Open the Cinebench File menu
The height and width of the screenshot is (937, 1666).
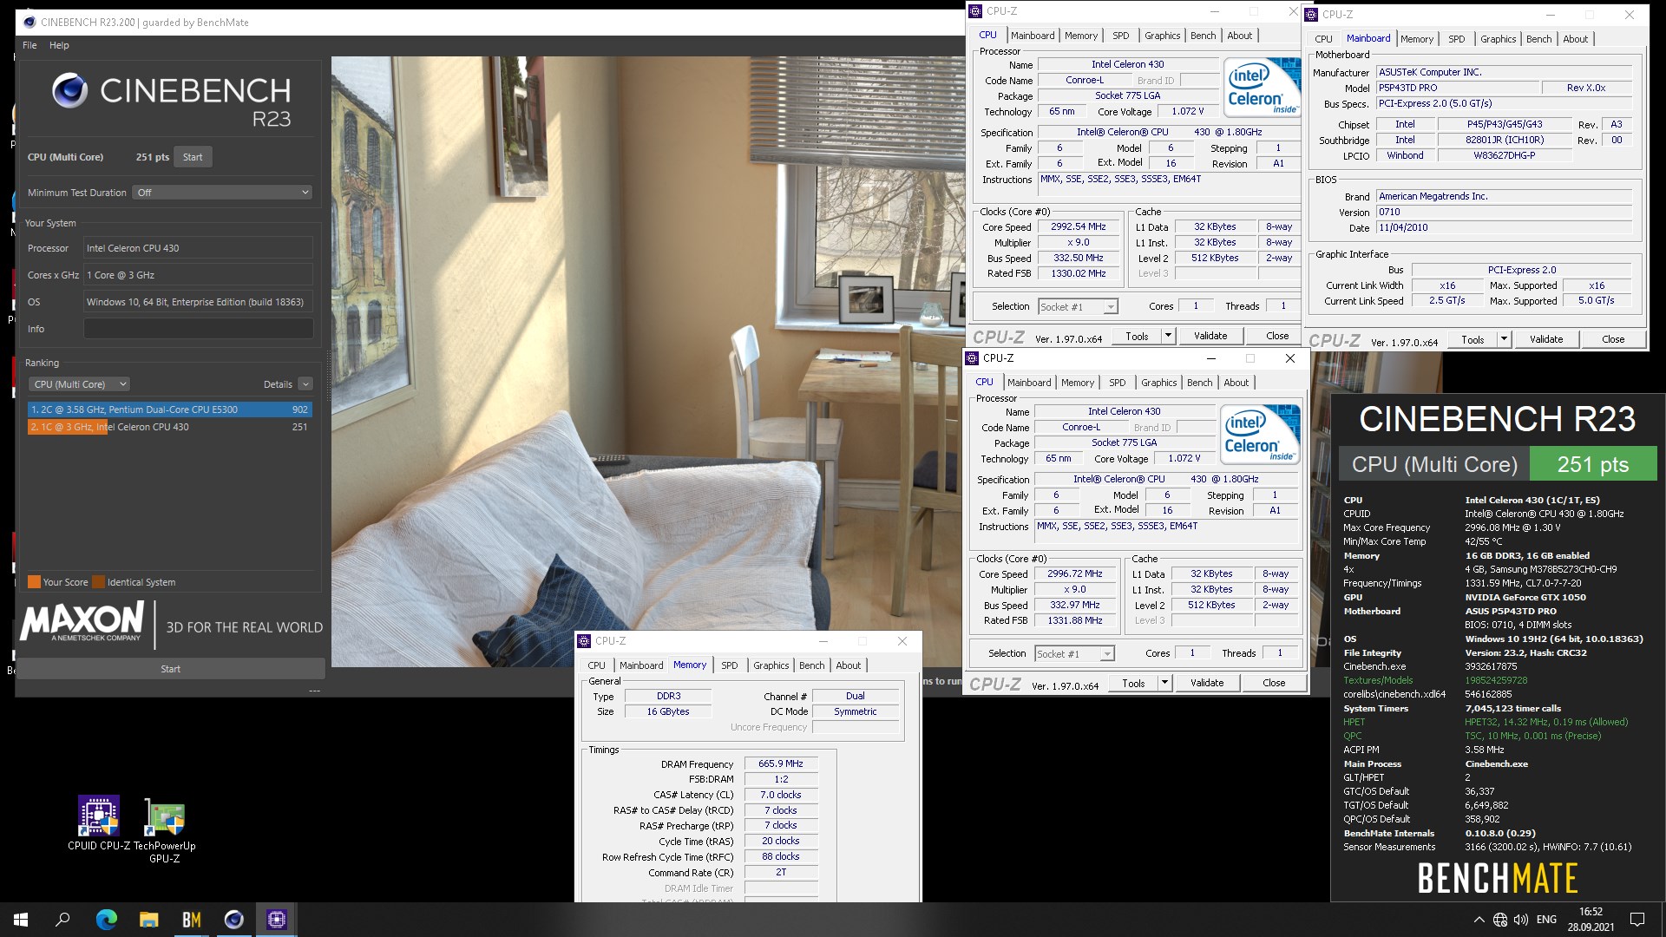(x=30, y=45)
